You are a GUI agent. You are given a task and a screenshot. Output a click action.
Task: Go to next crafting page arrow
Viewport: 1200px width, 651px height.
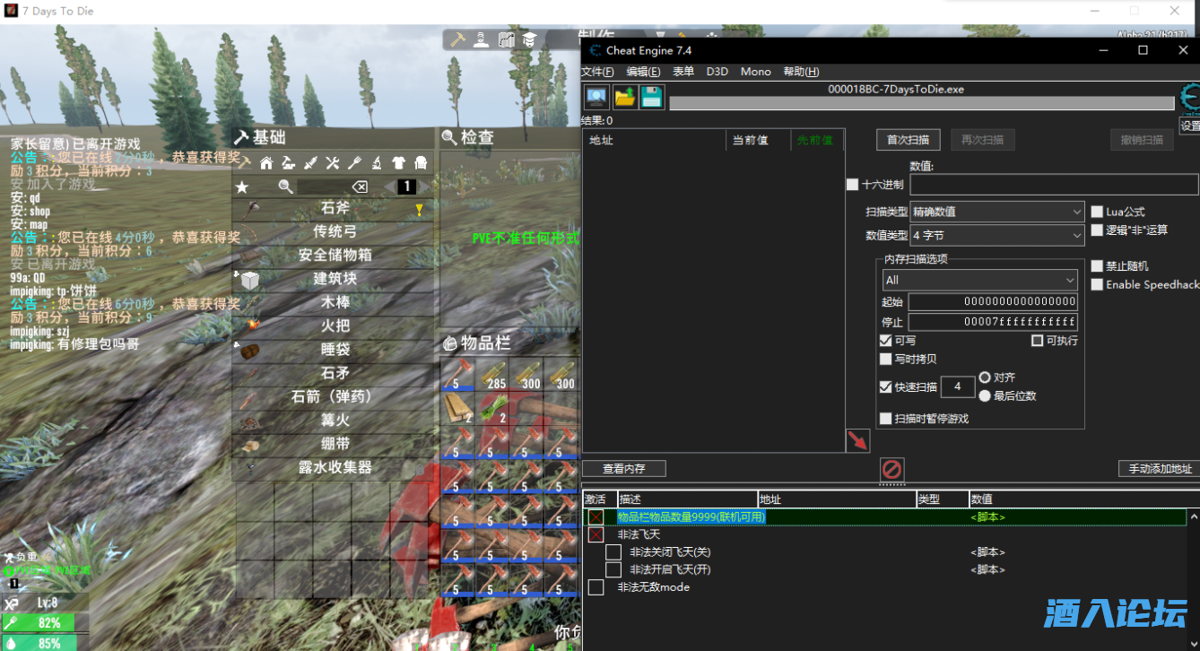point(423,187)
